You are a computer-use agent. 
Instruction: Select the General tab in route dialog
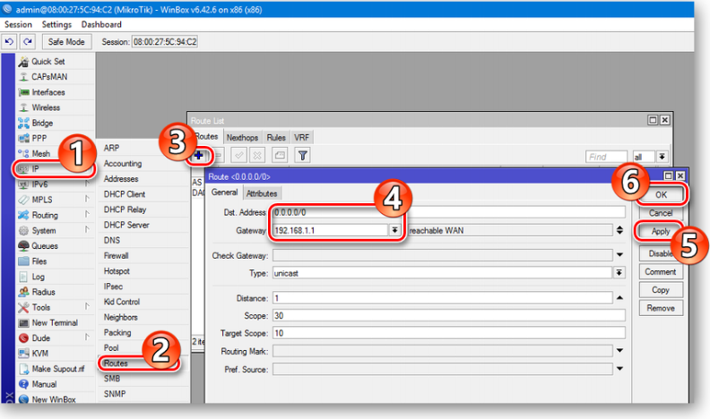click(x=225, y=192)
